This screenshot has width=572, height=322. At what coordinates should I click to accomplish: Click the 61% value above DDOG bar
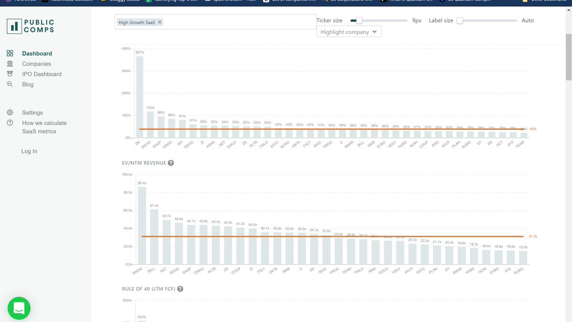coord(193,120)
